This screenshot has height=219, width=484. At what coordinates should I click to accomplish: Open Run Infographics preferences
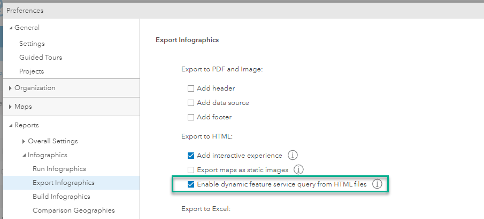[59, 169]
